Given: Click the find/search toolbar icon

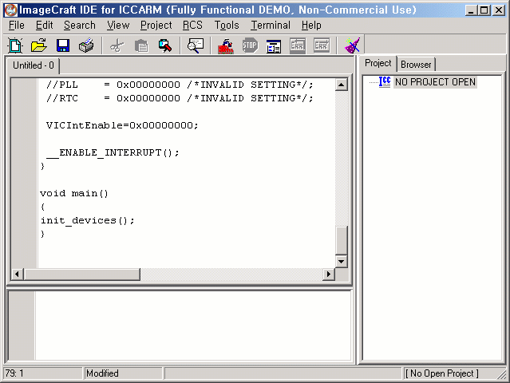Looking at the screenshot, I should click(x=165, y=45).
